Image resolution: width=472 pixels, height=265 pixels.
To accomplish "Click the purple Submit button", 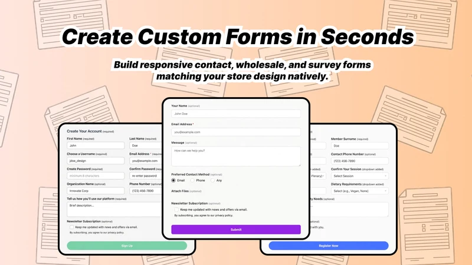I will click(235, 230).
